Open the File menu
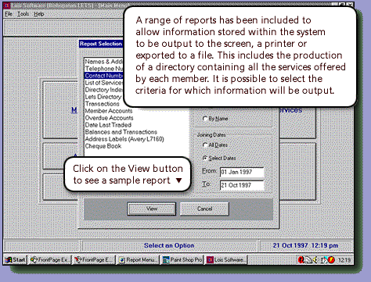This screenshot has height=282, width=371. point(9,14)
